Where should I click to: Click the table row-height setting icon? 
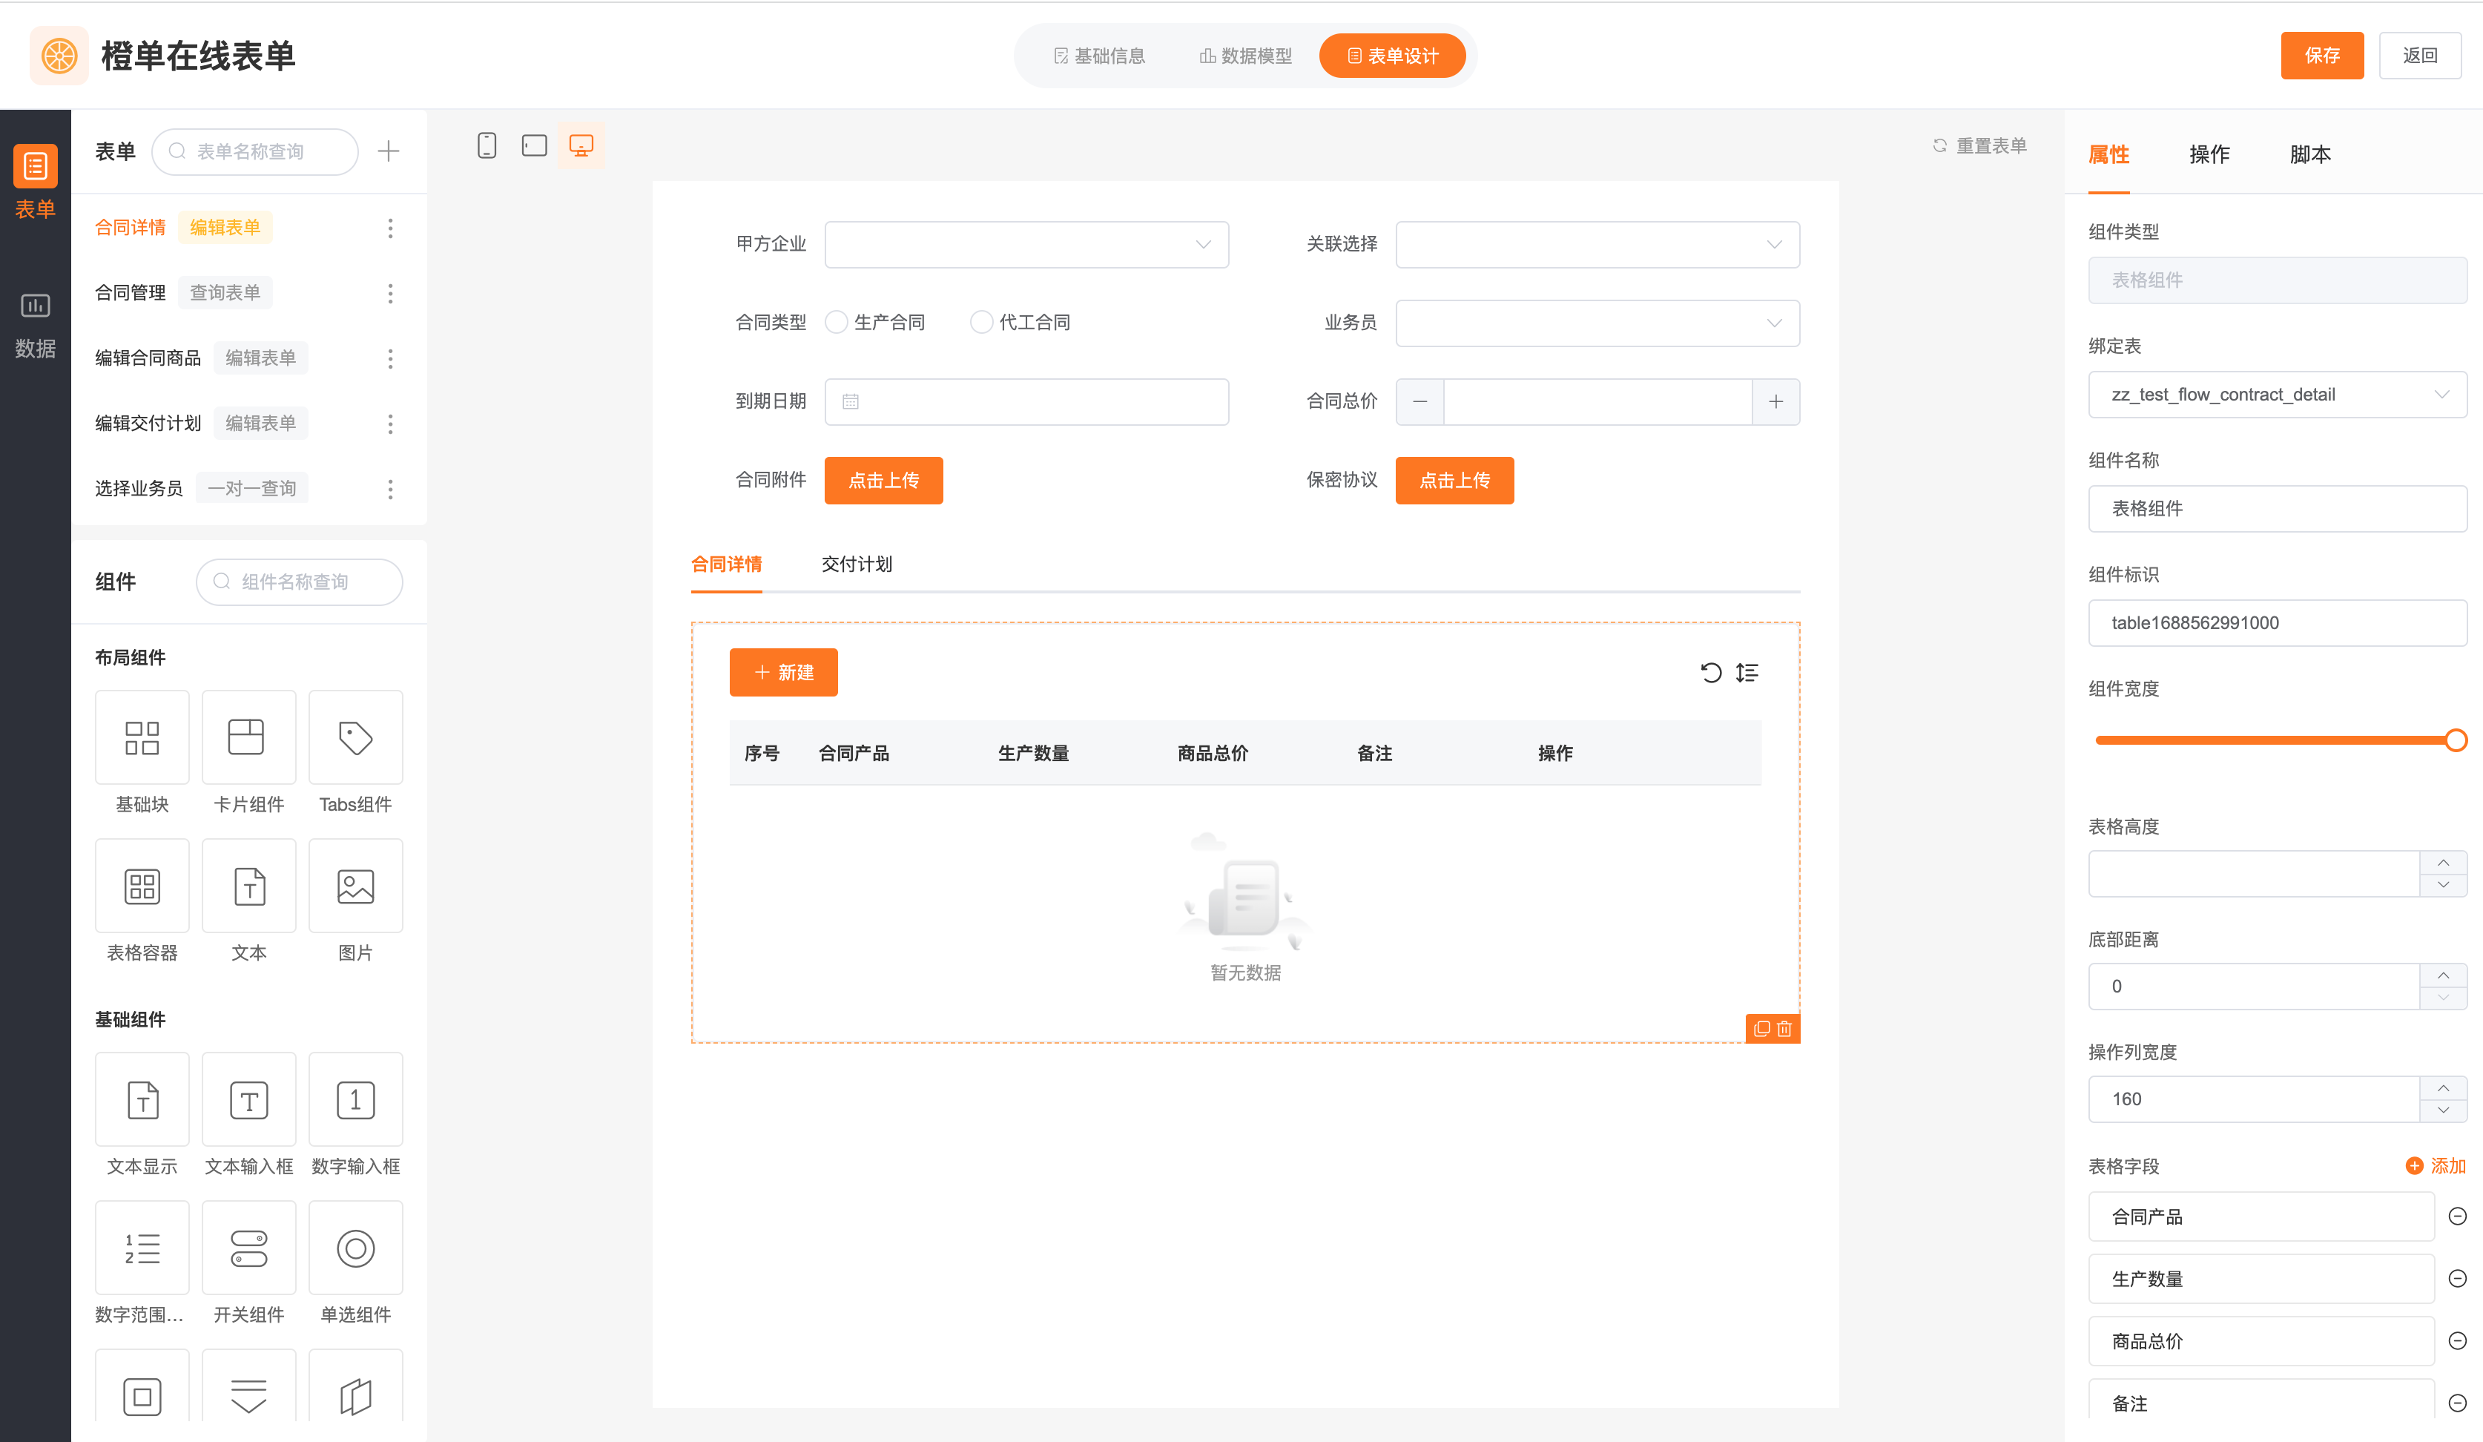(1747, 672)
